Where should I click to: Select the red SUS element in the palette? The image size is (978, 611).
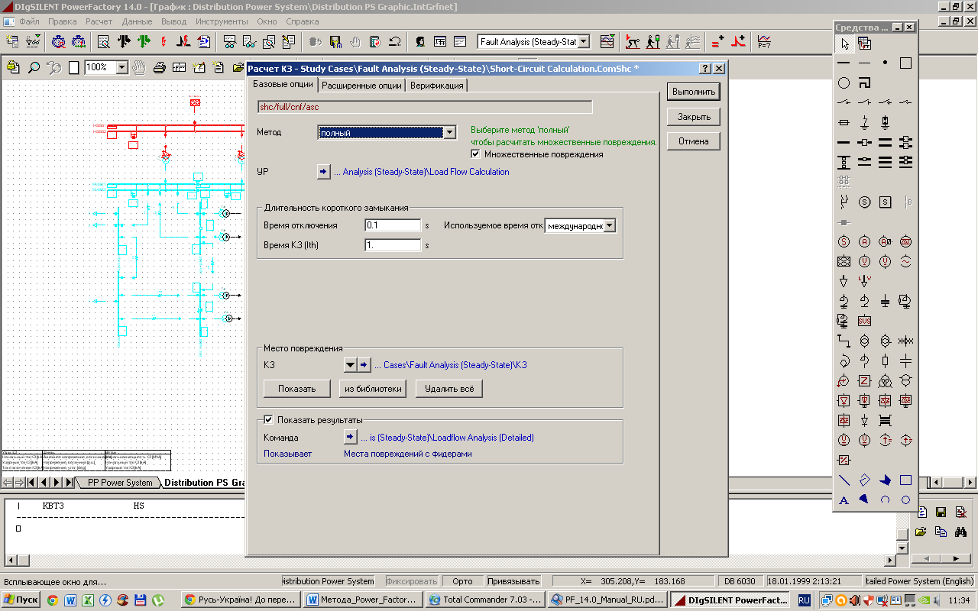(x=864, y=321)
